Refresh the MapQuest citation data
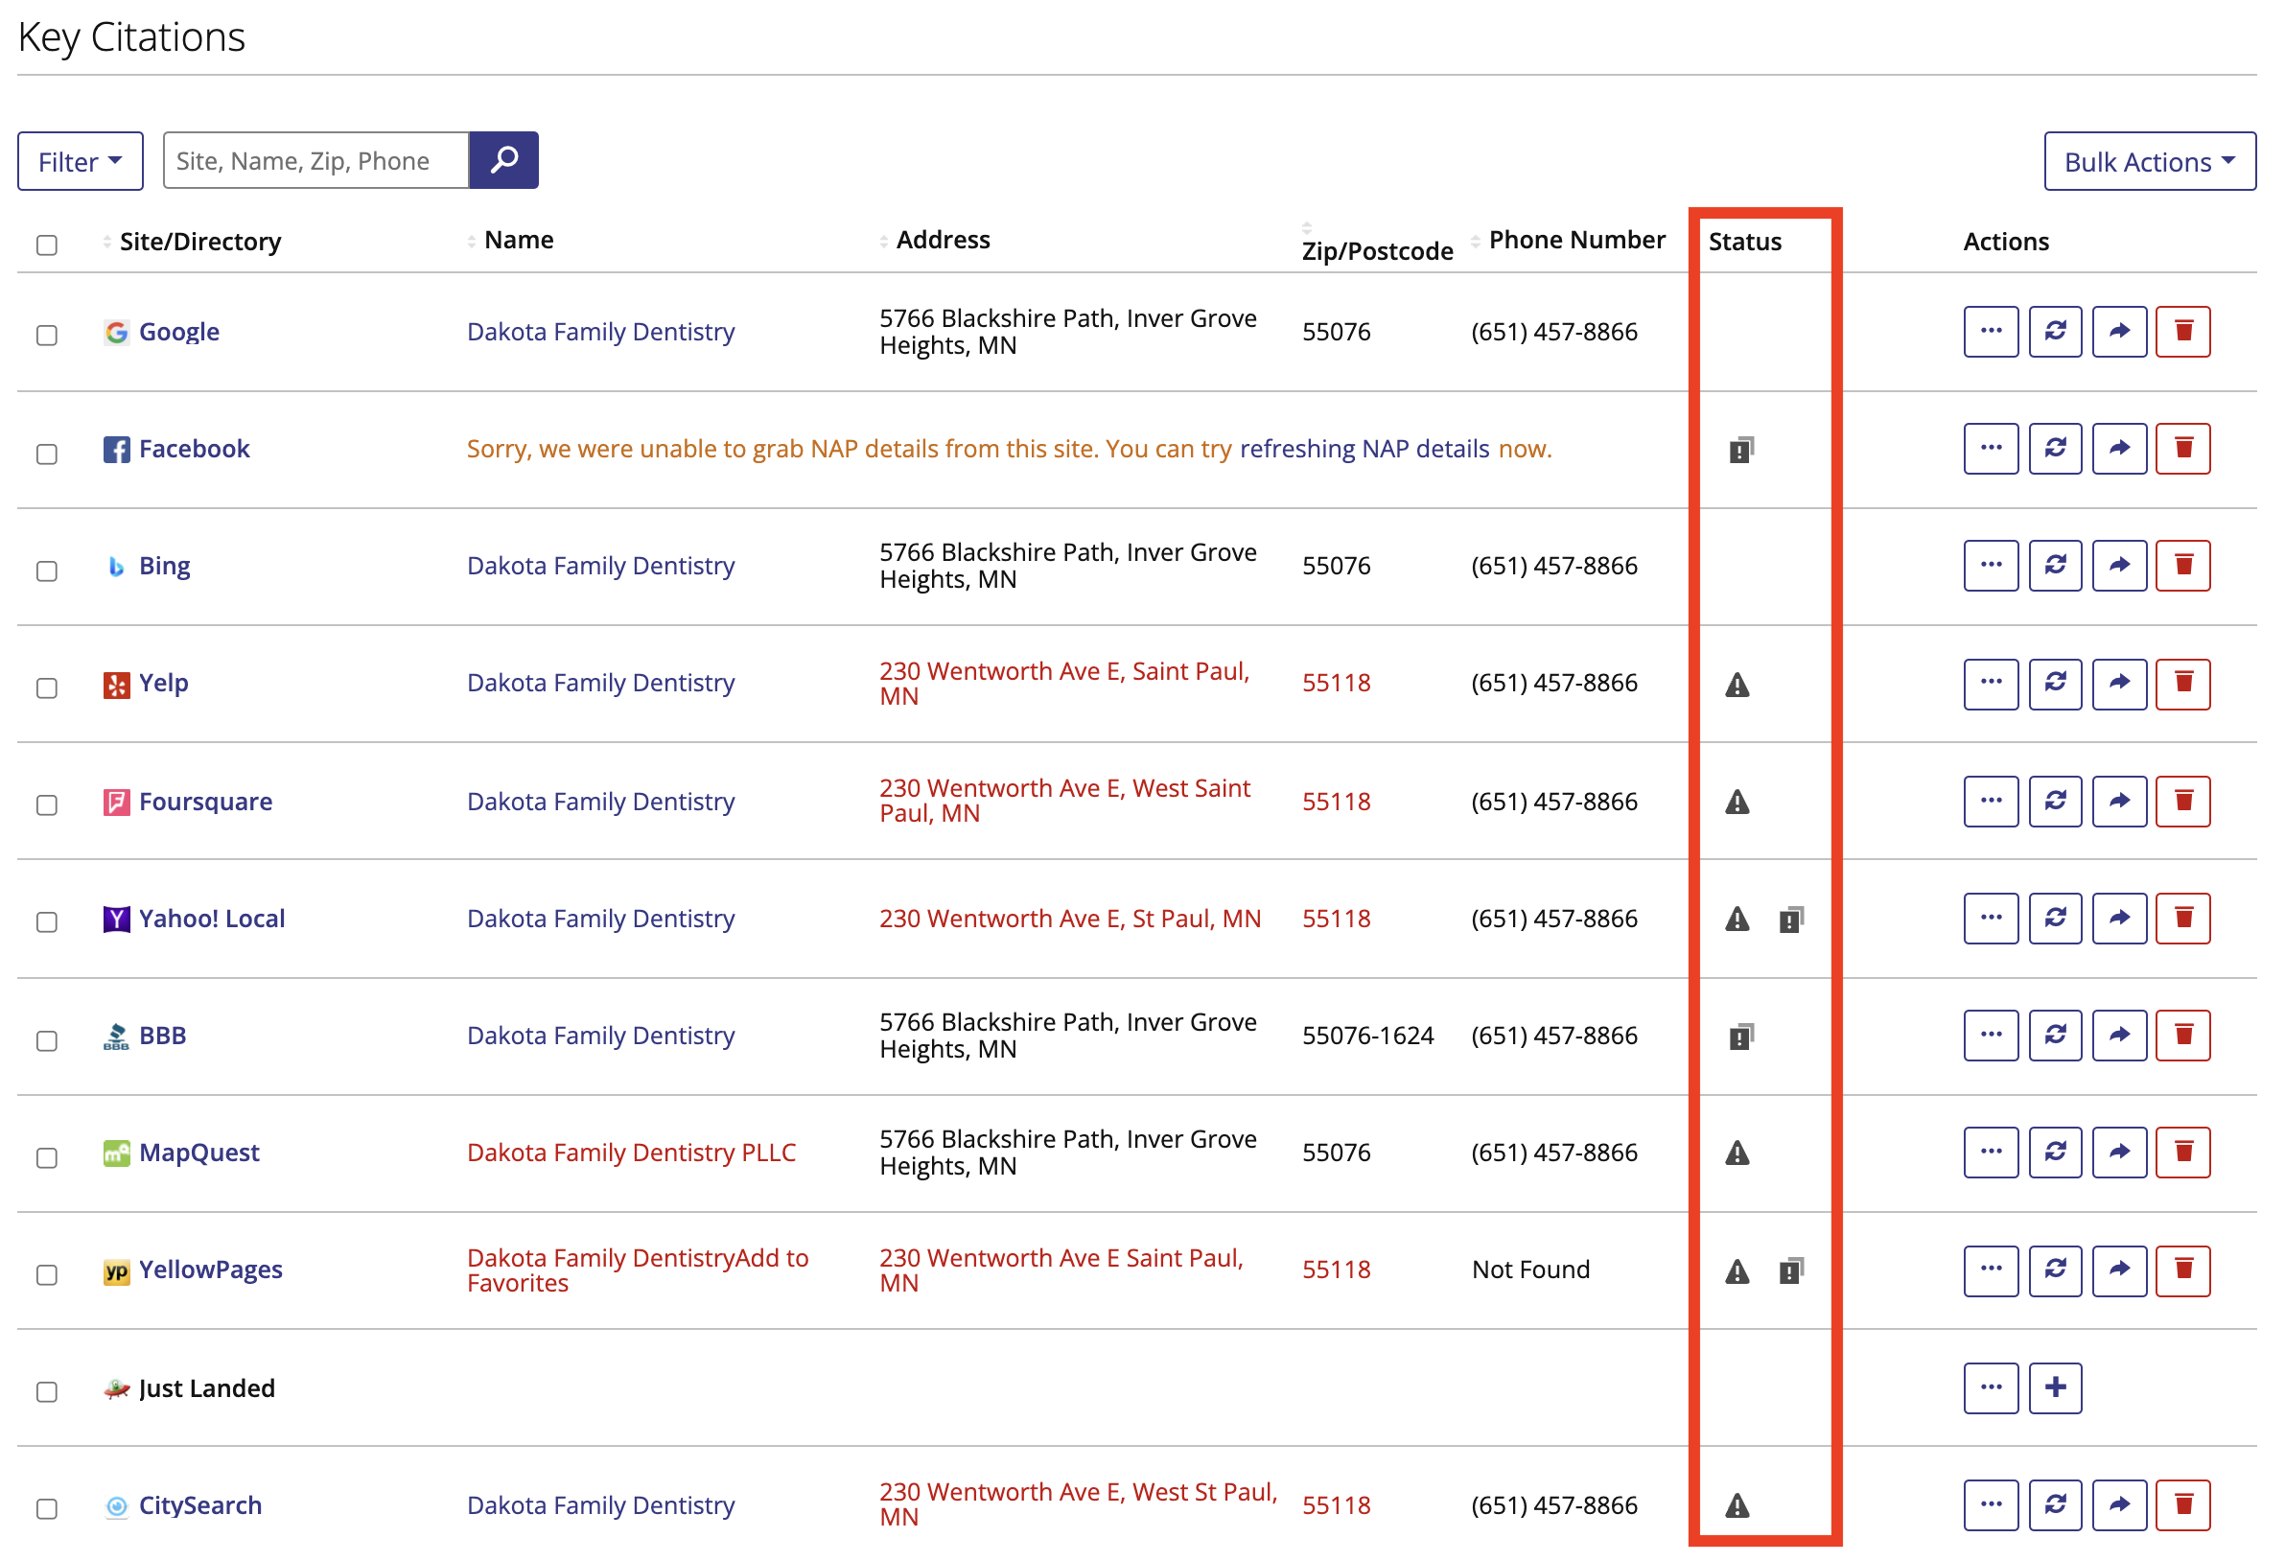This screenshot has height=1561, width=2285. coord(2056,1153)
